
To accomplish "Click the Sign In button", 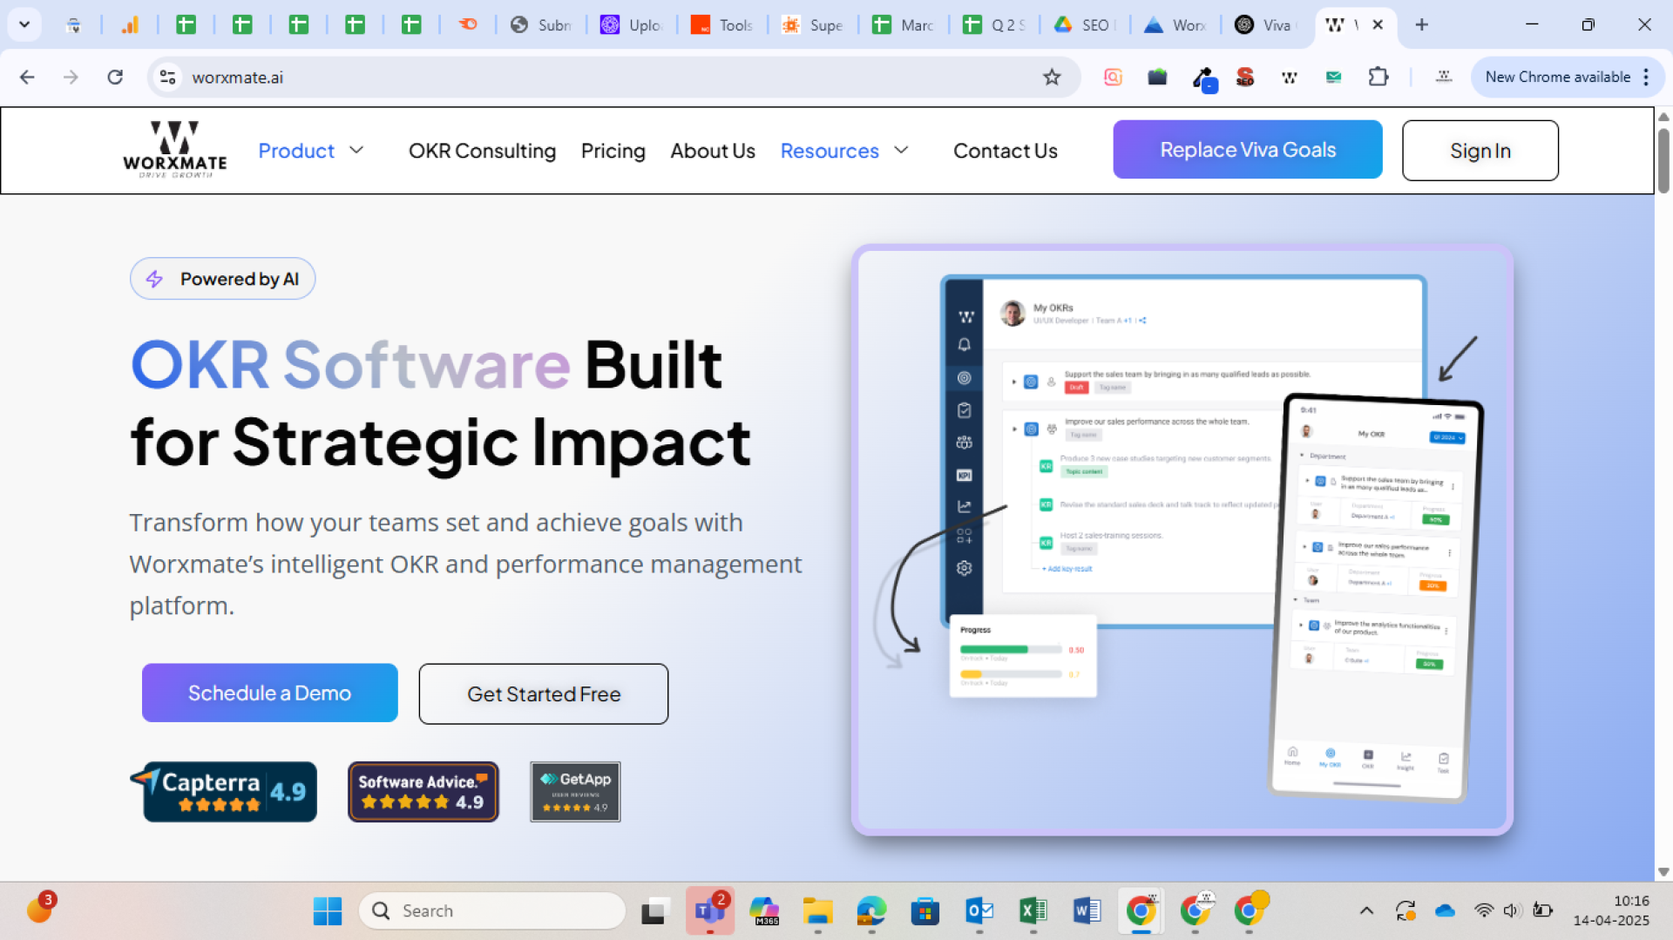I will coord(1480,150).
